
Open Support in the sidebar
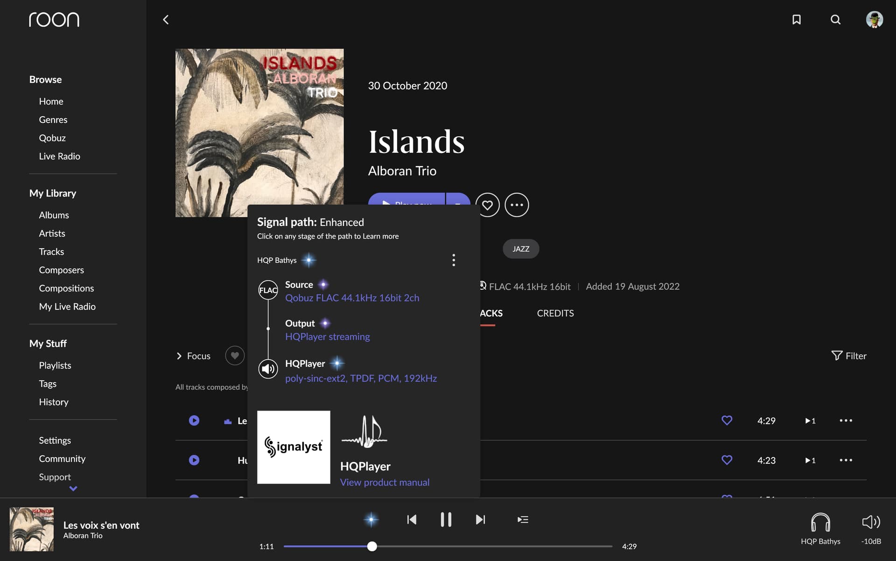(x=55, y=477)
